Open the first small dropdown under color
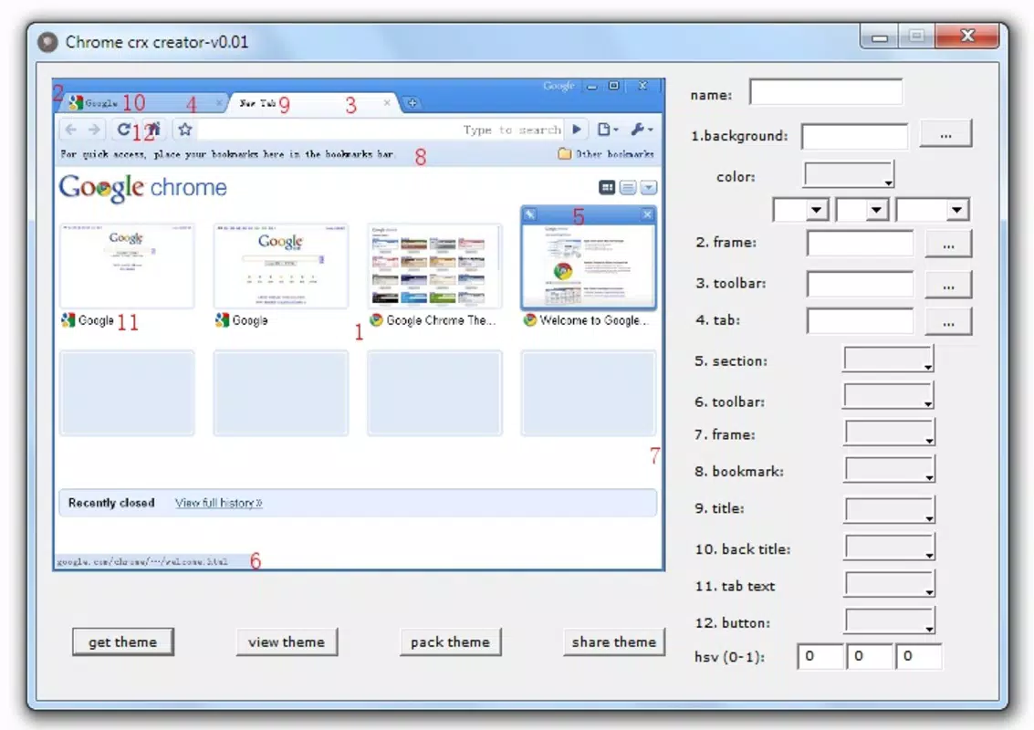The width and height of the screenshot is (1034, 730). pyautogui.click(x=800, y=210)
